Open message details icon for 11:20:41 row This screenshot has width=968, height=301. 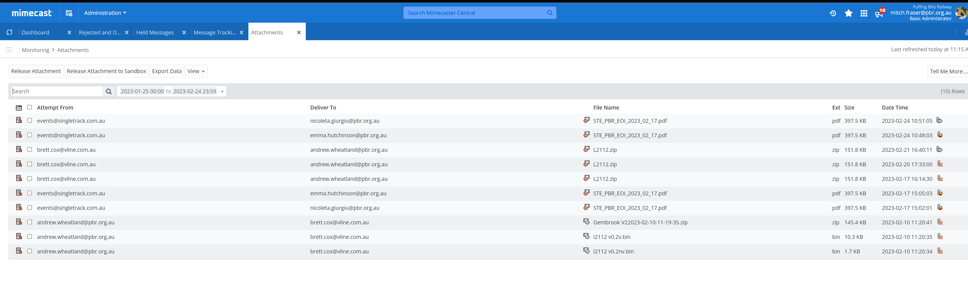[x=19, y=222]
